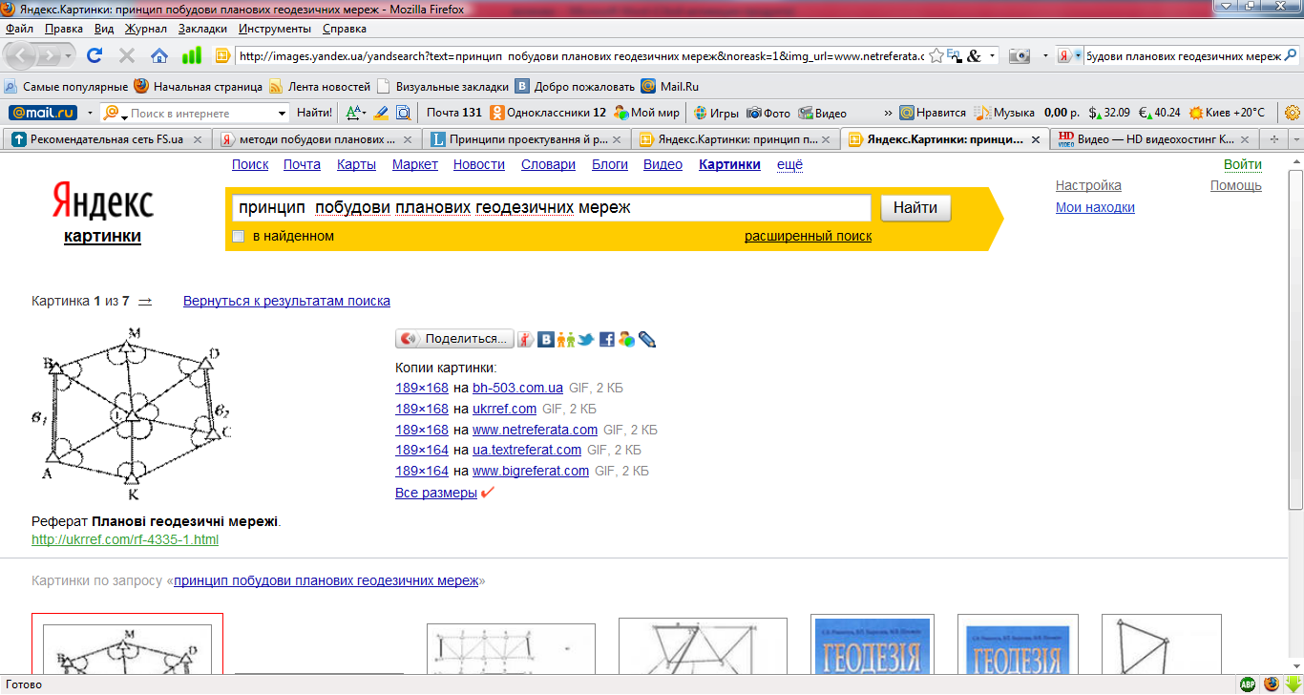
Task: Open the Файл menu
Action: pyautogui.click(x=19, y=29)
